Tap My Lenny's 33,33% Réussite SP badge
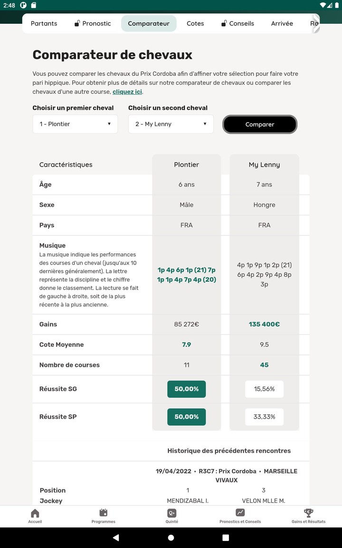 pyautogui.click(x=264, y=417)
